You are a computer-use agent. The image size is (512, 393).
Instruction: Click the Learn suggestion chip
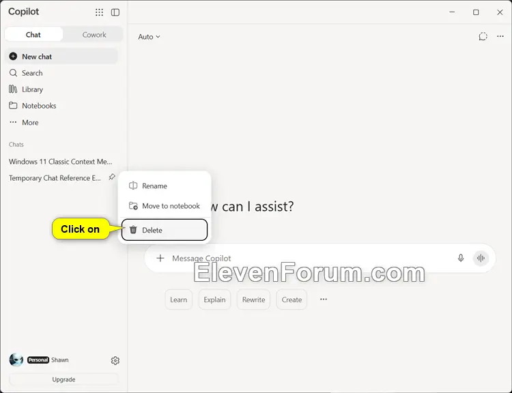179,300
